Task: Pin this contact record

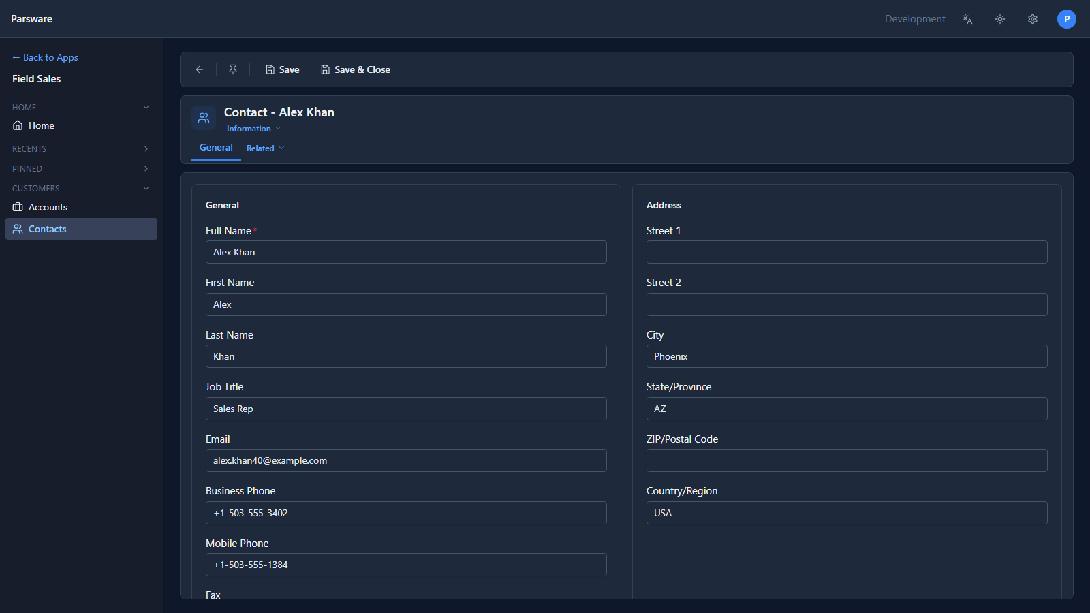Action: pyautogui.click(x=233, y=69)
